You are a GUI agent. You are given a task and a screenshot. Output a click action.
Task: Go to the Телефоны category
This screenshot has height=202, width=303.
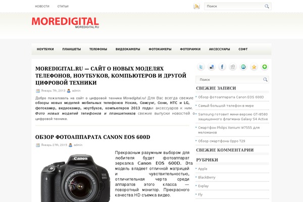point(98,49)
